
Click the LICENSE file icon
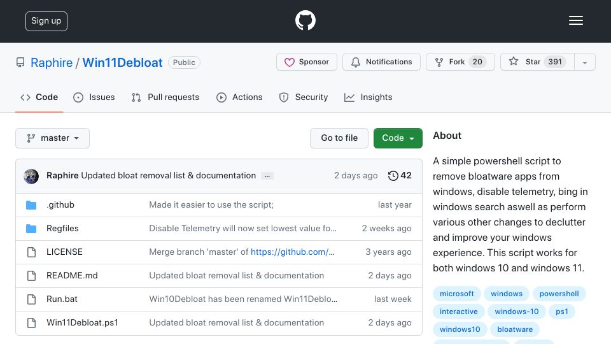pyautogui.click(x=31, y=252)
